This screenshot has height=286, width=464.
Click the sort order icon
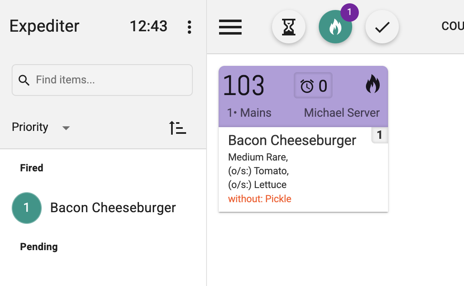(177, 128)
